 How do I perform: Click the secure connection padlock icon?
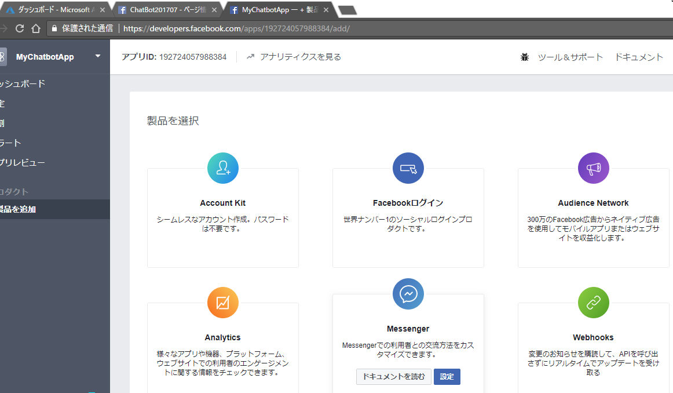(x=54, y=28)
